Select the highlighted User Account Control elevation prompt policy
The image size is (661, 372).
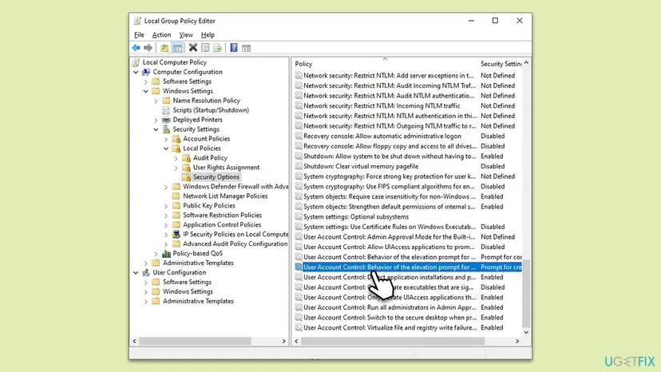[408, 267]
